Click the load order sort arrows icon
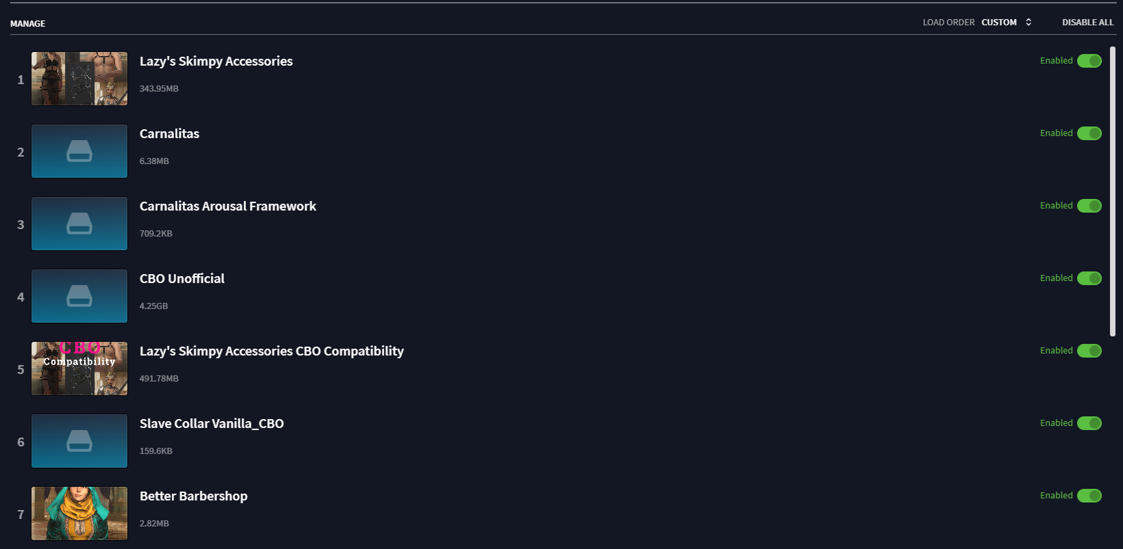This screenshot has height=549, width=1123. click(1029, 23)
